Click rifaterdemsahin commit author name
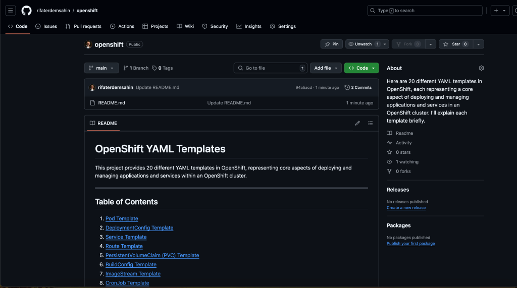Screen dimensions: 517x288 point(116,87)
